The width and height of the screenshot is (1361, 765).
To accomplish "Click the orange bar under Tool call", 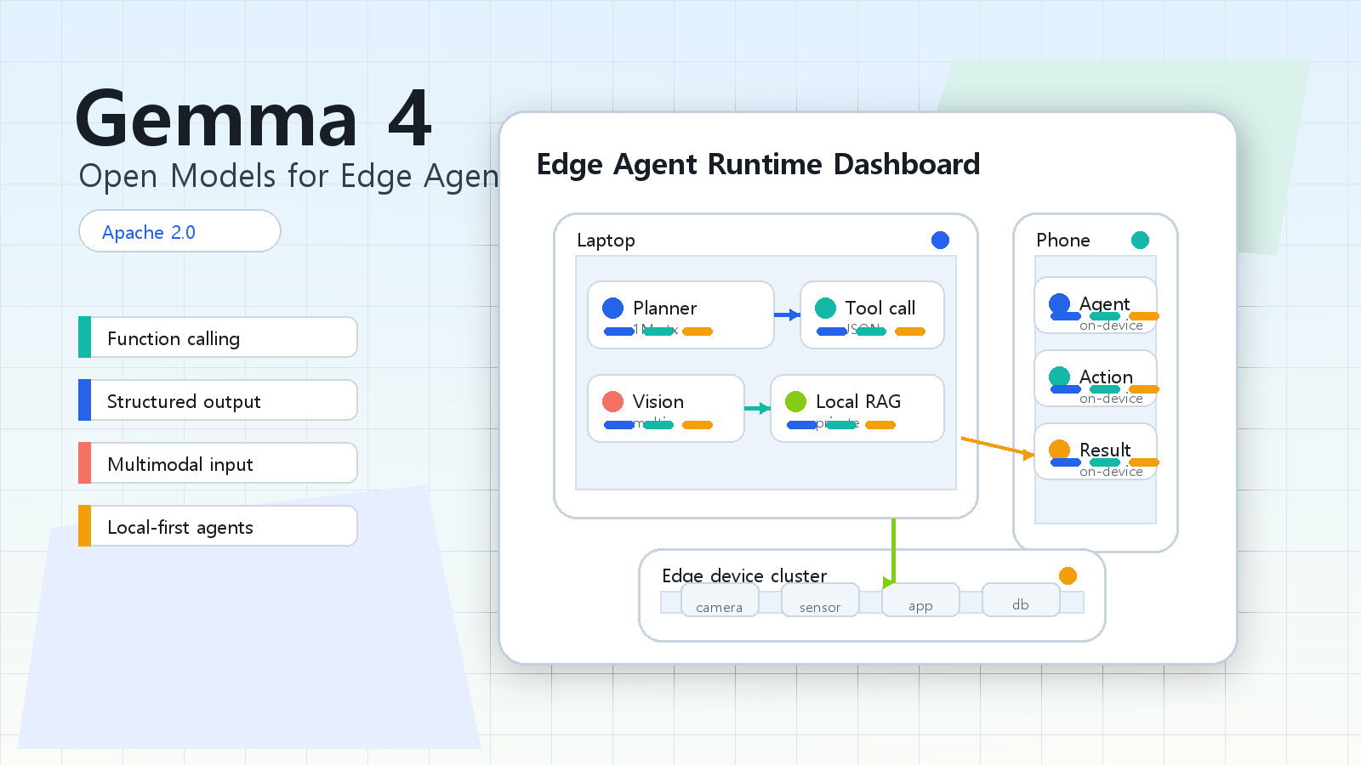I will pyautogui.click(x=910, y=331).
